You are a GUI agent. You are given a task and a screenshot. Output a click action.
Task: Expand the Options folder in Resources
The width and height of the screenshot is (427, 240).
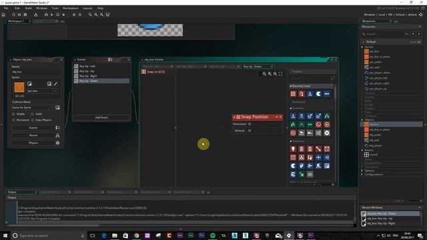362,171
